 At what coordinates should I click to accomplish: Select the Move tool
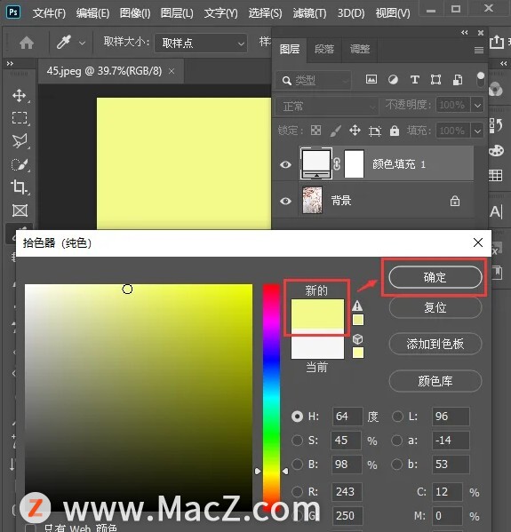click(20, 95)
